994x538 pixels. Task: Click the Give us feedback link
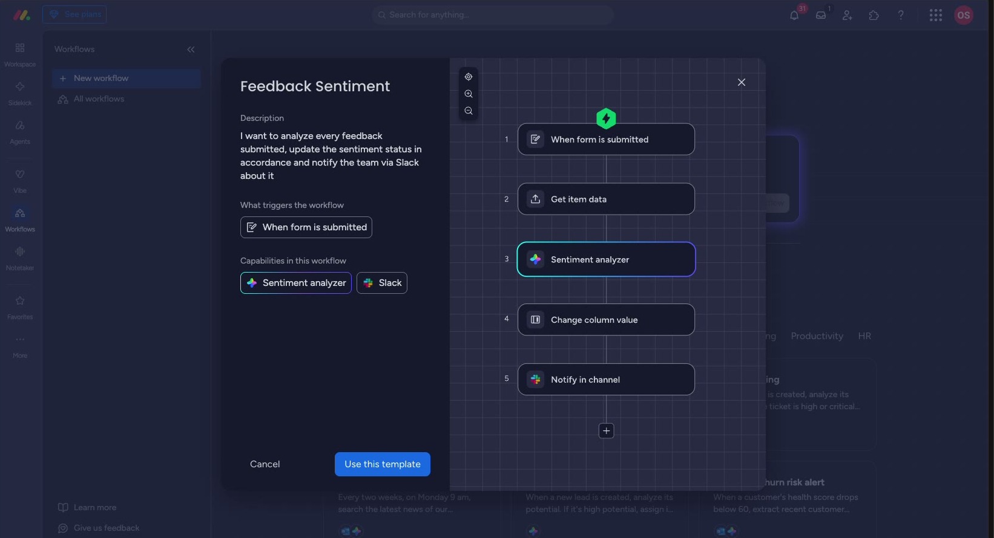point(99,528)
